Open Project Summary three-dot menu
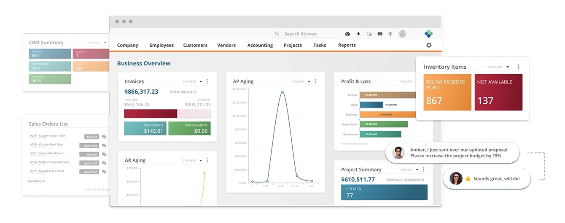565x223 pixels. pos(423,169)
